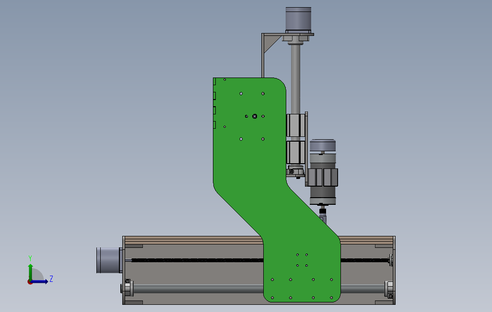Select the vertical shaft below the top motor
The image size is (492, 312).
pyautogui.click(x=295, y=78)
